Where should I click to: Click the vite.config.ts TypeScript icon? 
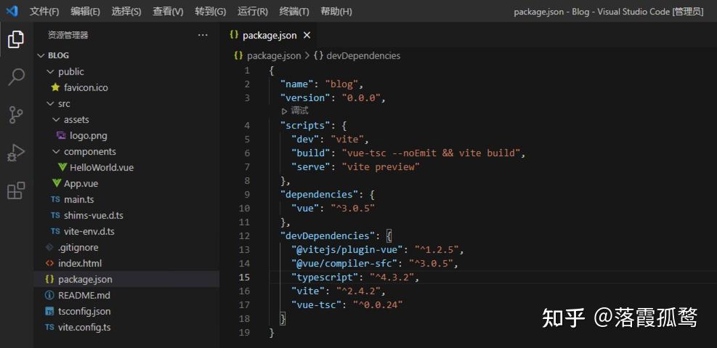(x=50, y=328)
